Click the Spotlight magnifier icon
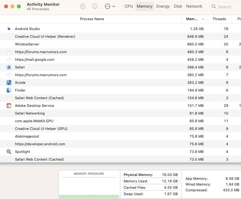Screen dimensions: 241x199 [x=9, y=152]
